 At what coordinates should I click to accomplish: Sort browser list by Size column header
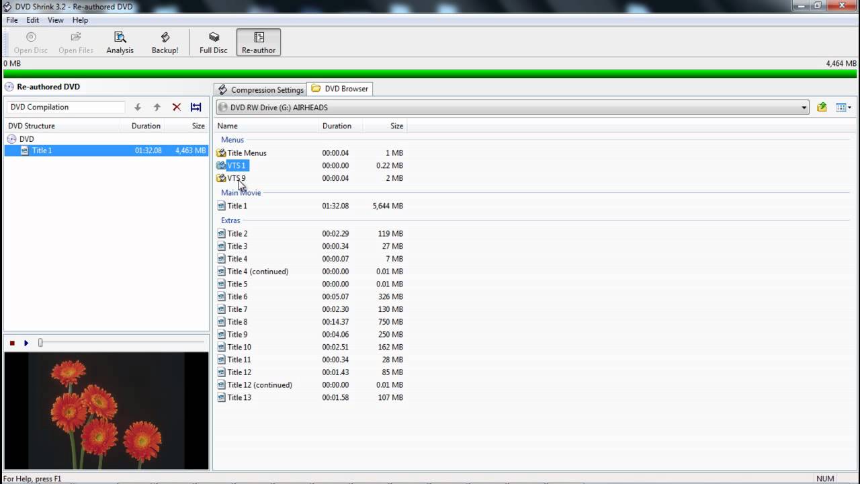point(384,126)
